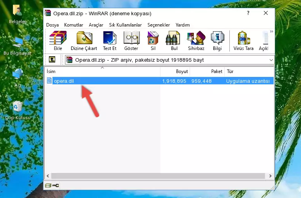The image size is (301, 198).
Task: Sort by İsim column header
Action: point(103,71)
